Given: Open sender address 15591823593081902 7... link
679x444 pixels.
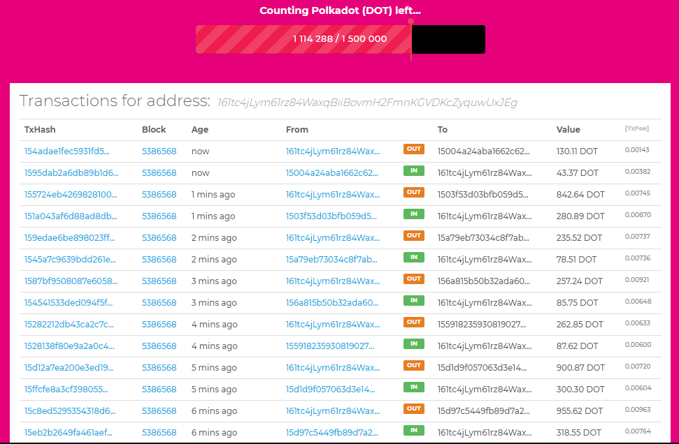Looking at the screenshot, I should (330, 346).
